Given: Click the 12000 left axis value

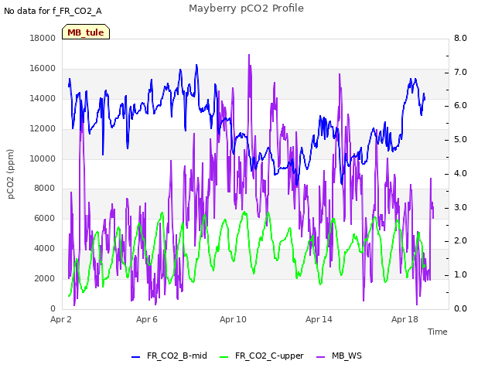Looking at the screenshot, I should coord(43,129).
